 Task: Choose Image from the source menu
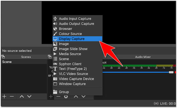tap(78, 44)
